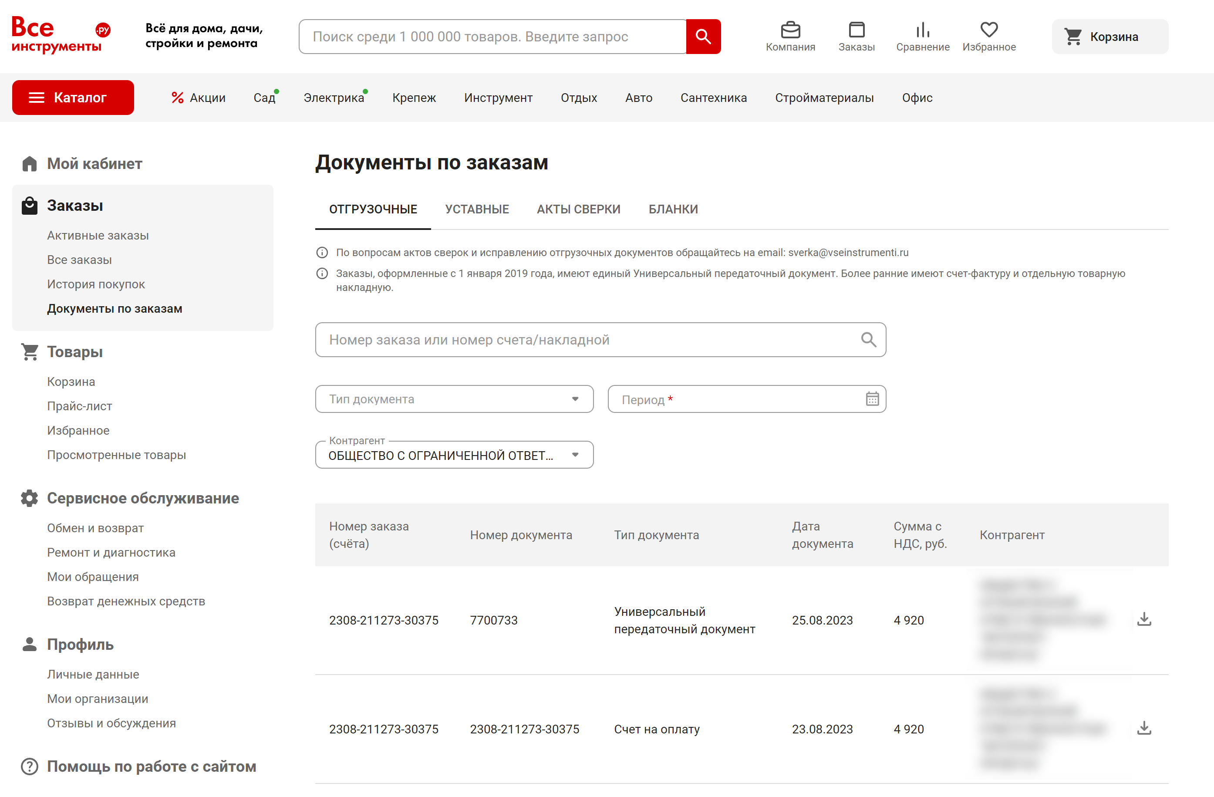This screenshot has width=1214, height=797.
Task: Click the Товары cart icon in sidebar
Action: pos(30,351)
